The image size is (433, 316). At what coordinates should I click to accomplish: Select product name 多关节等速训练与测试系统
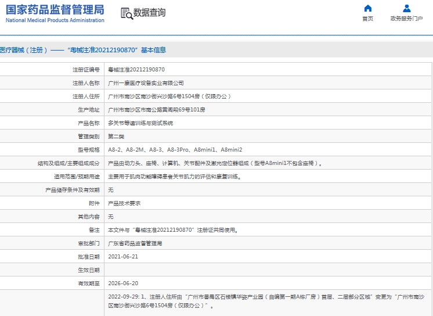(x=140, y=123)
